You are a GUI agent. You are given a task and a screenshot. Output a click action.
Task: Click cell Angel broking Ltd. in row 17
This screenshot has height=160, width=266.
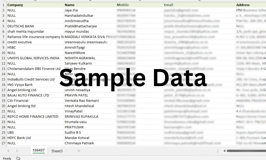point(35,90)
